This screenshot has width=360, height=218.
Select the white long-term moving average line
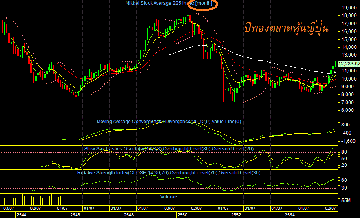coord(253,59)
